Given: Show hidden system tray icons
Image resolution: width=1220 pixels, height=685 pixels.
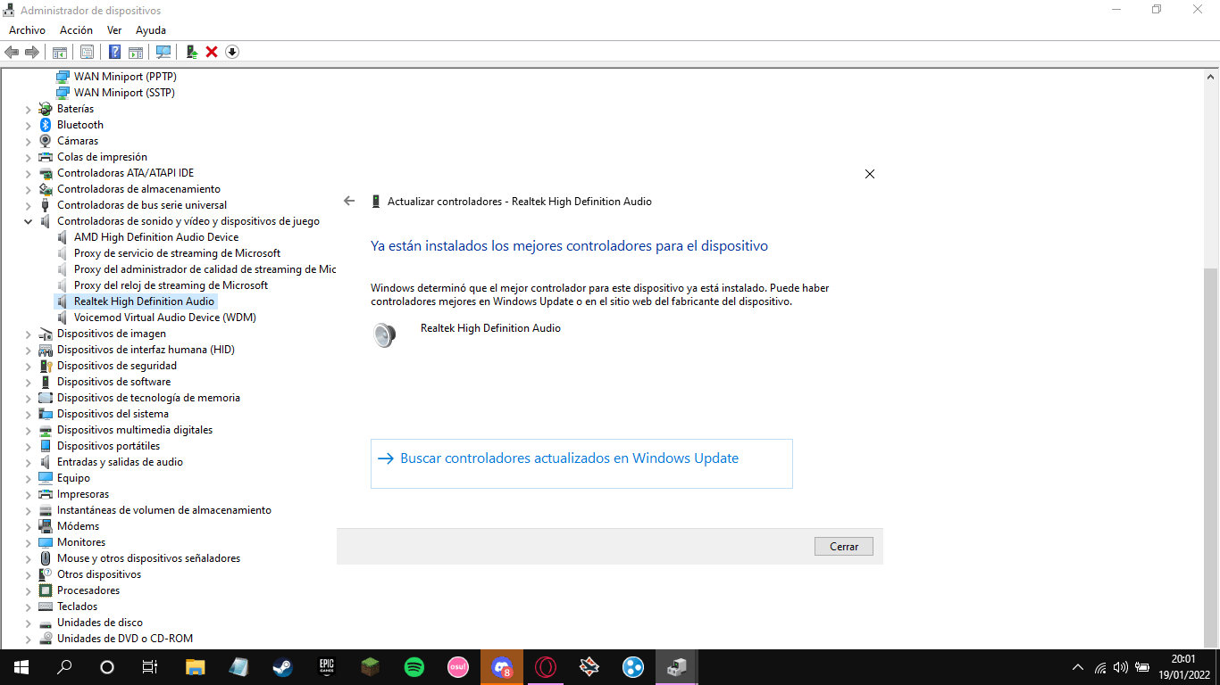Looking at the screenshot, I should (x=1078, y=667).
